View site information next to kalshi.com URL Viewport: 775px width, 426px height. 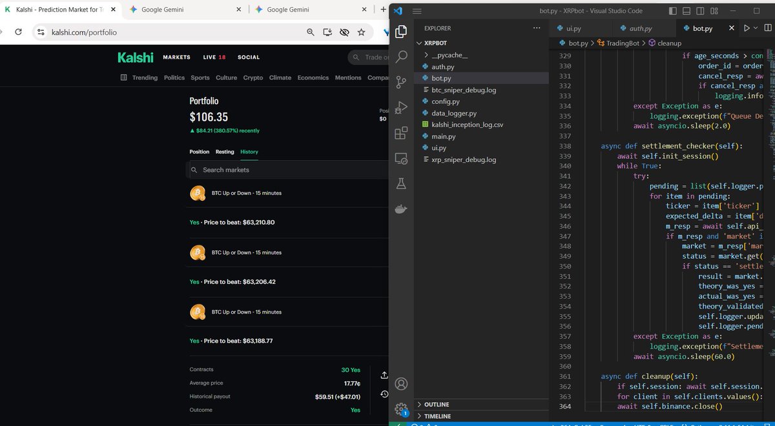[x=41, y=32]
